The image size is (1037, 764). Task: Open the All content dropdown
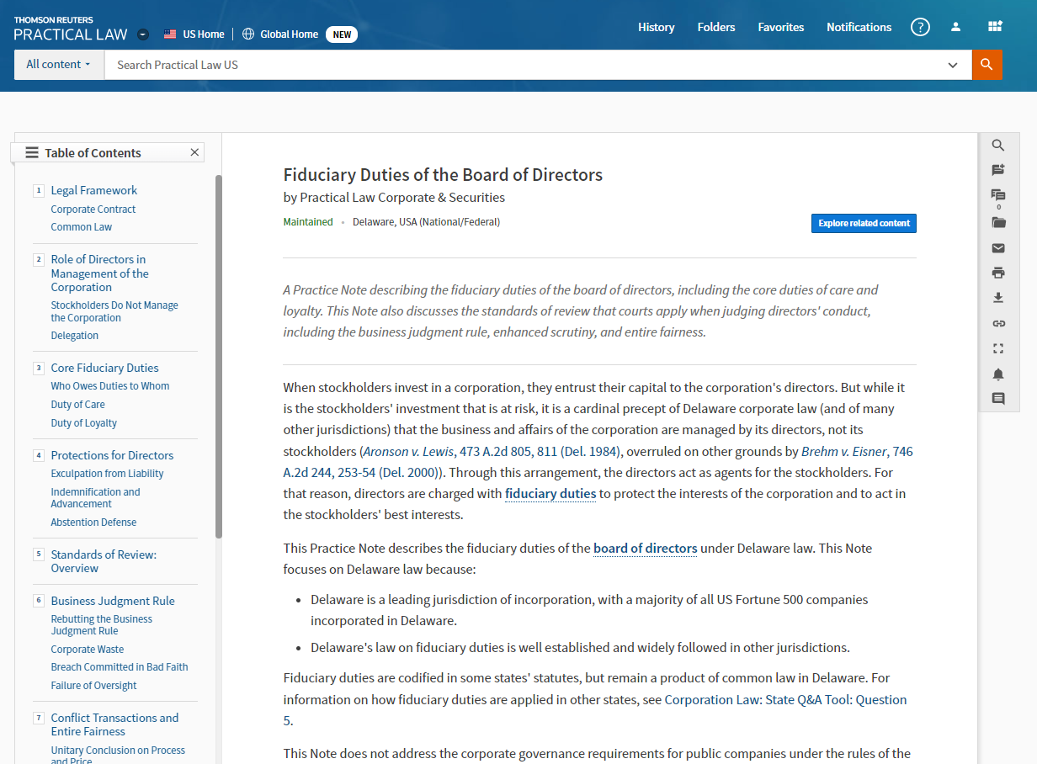pyautogui.click(x=58, y=65)
